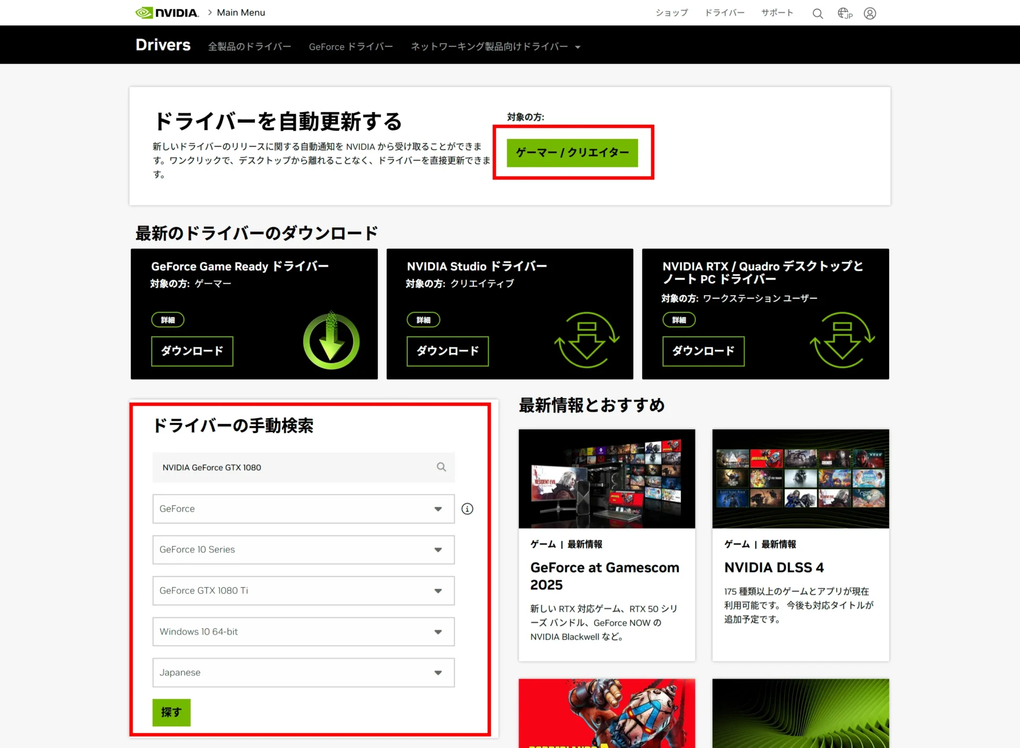Click the ドライバーを自動更新する heading
The width and height of the screenshot is (1020, 748).
coord(277,122)
